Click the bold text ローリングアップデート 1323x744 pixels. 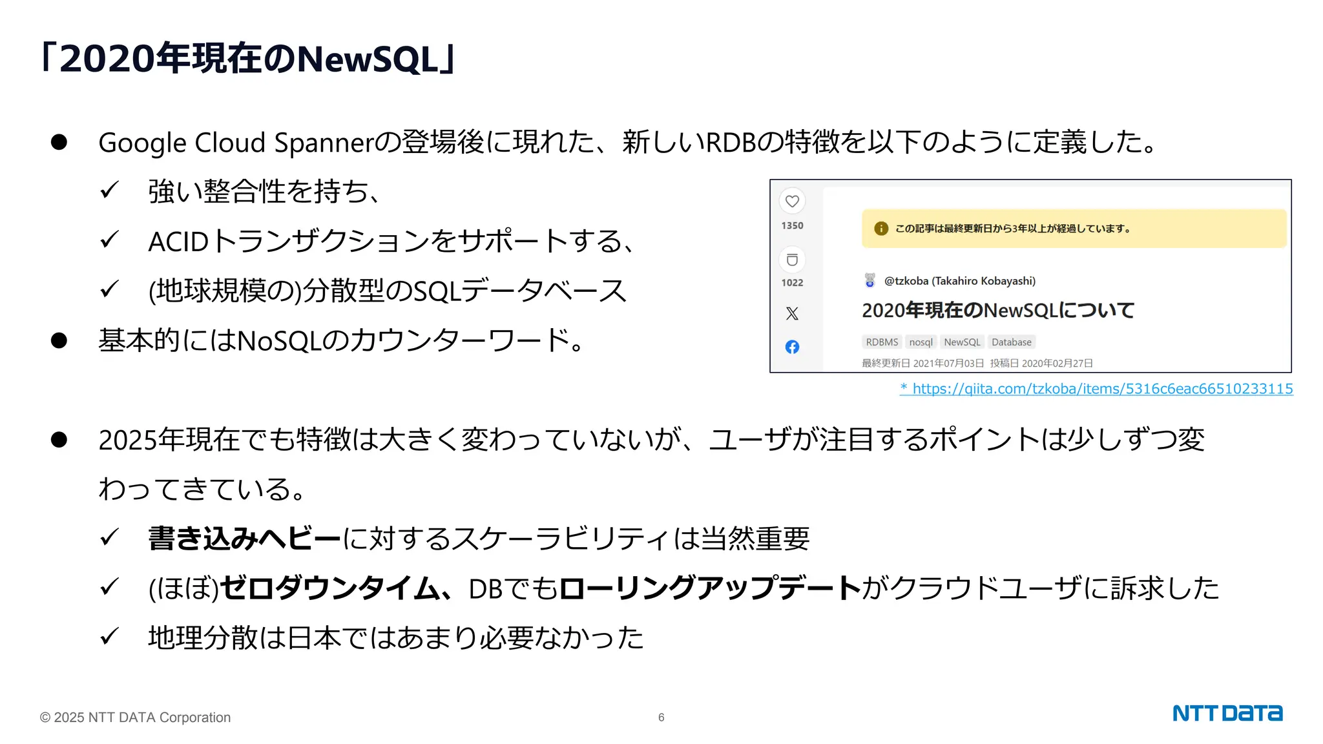coord(710,588)
